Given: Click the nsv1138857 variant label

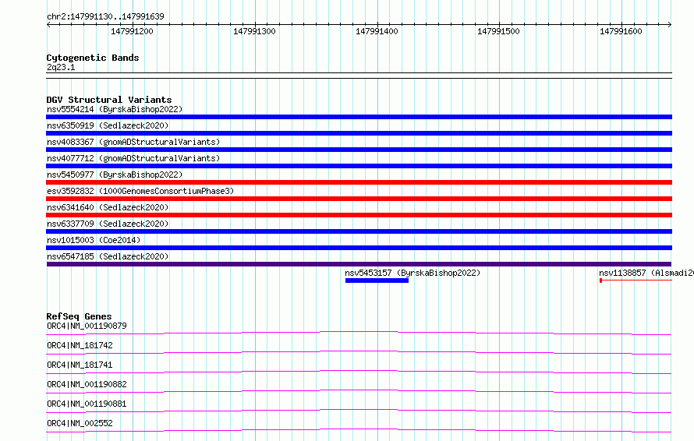Looking at the screenshot, I should coord(646,273).
